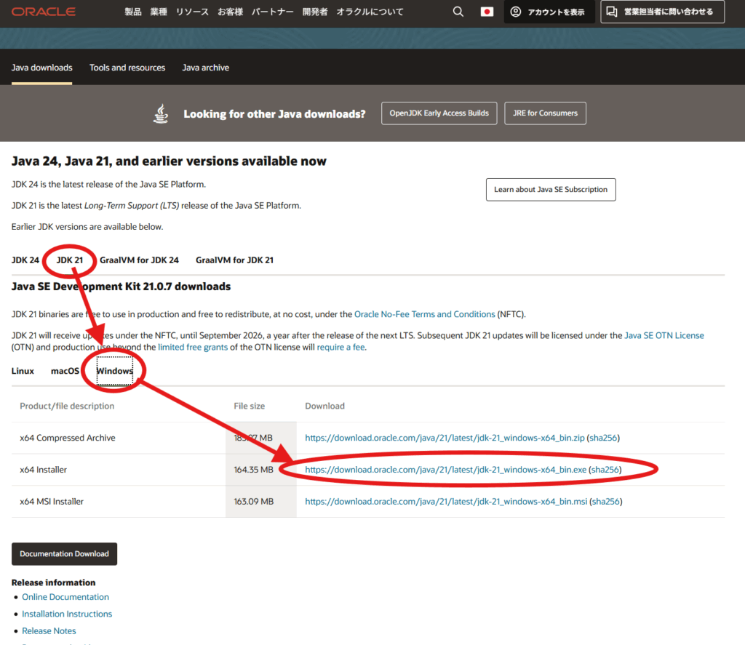Click the アカウントを表示 button
This screenshot has width=745, height=645.
(549, 12)
